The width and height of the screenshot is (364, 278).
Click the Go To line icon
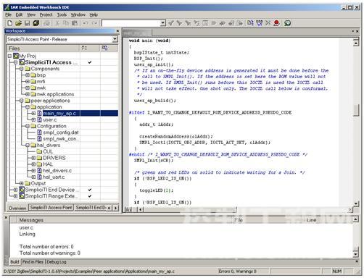coord(205,23)
